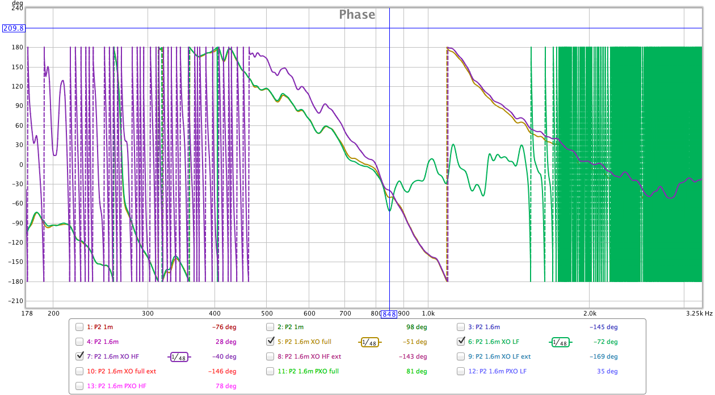Enable the 9: P2 1.6m XO LF ext checkbox
Screen dimensions: 715x395
(461, 356)
